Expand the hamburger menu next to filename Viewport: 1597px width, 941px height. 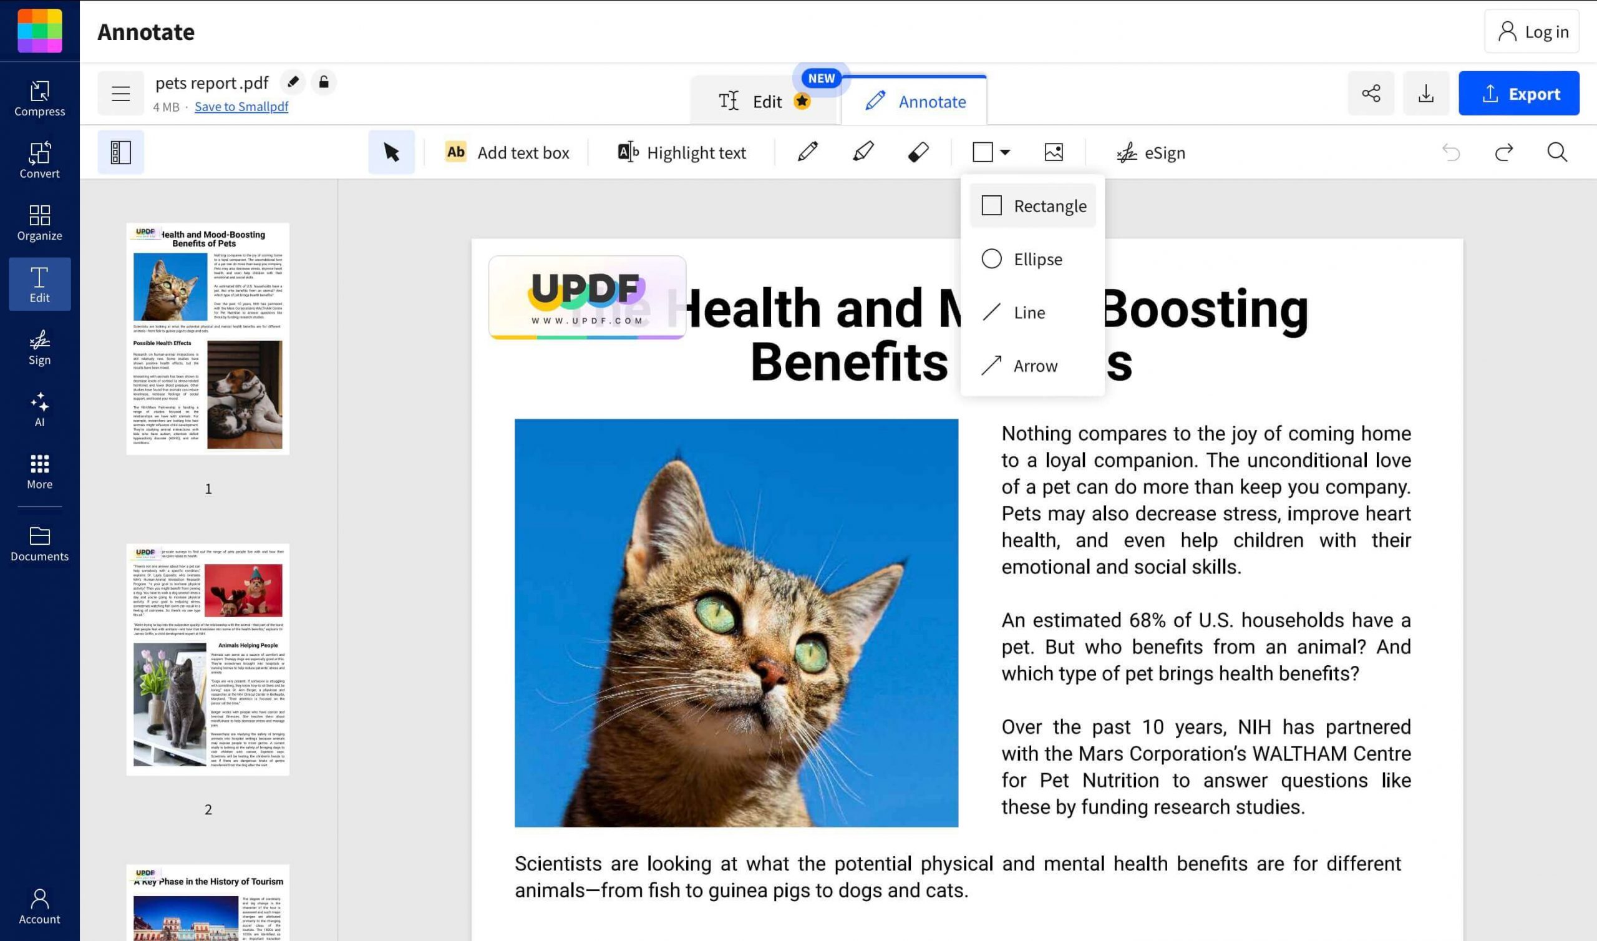[120, 92]
